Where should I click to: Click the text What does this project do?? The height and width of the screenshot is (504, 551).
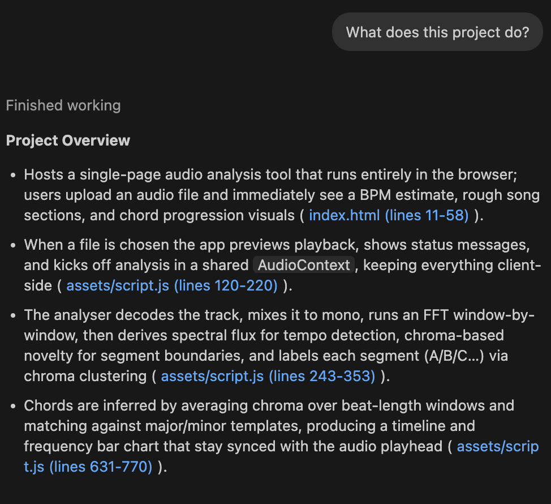[437, 32]
